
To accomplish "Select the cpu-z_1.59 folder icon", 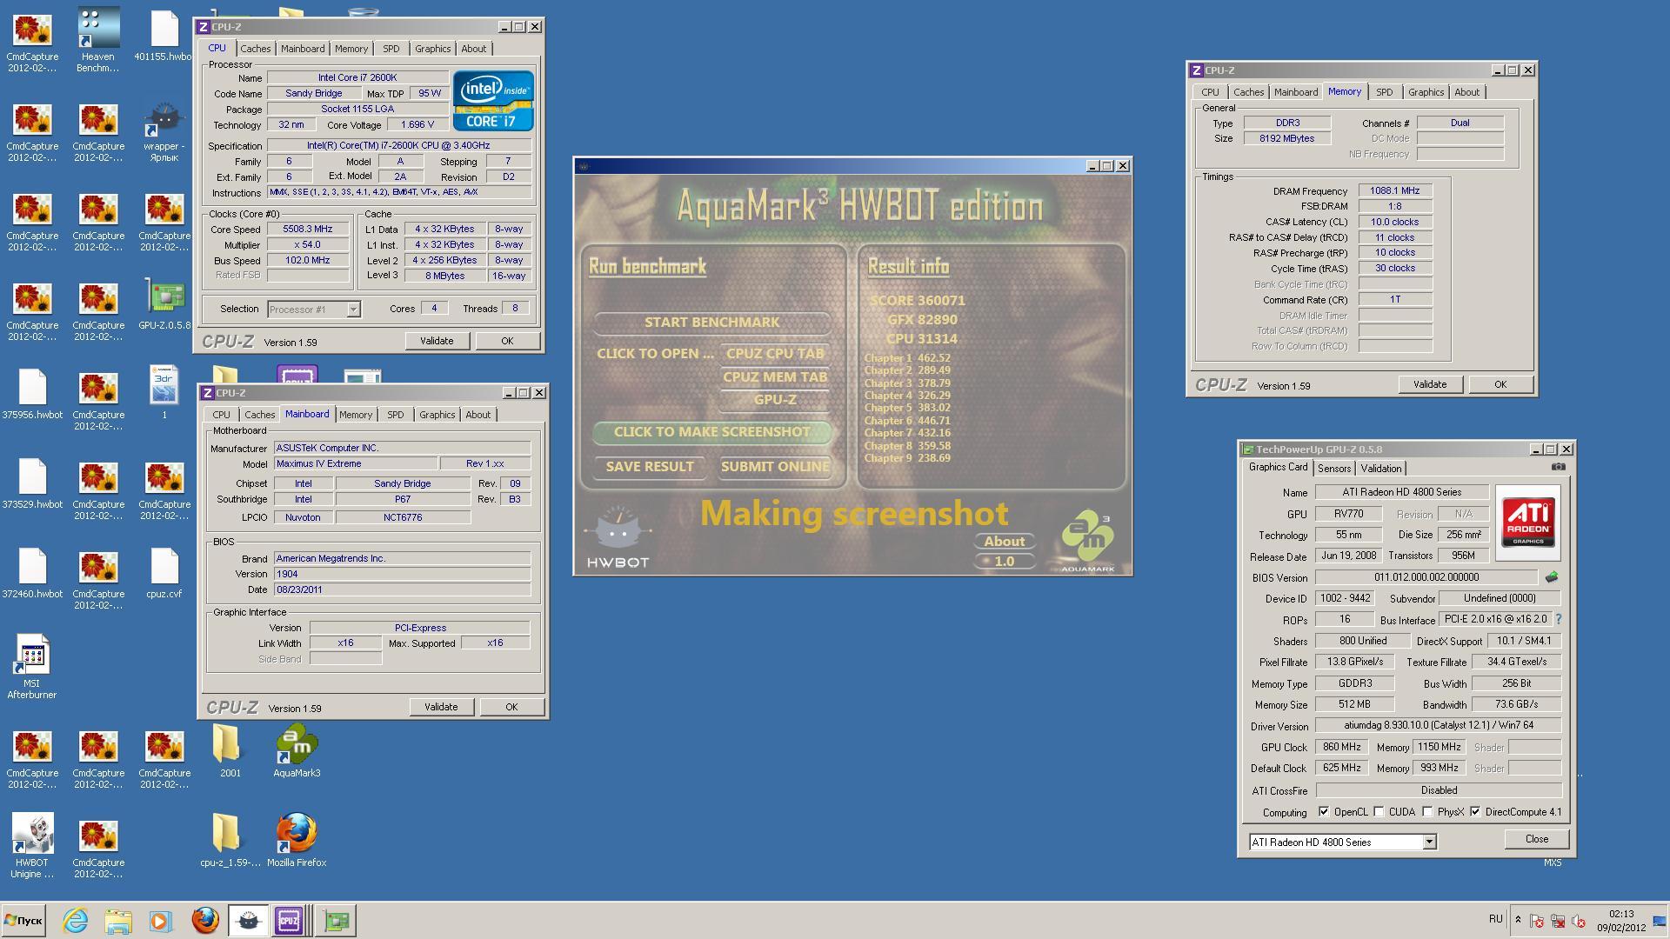I will point(230,841).
